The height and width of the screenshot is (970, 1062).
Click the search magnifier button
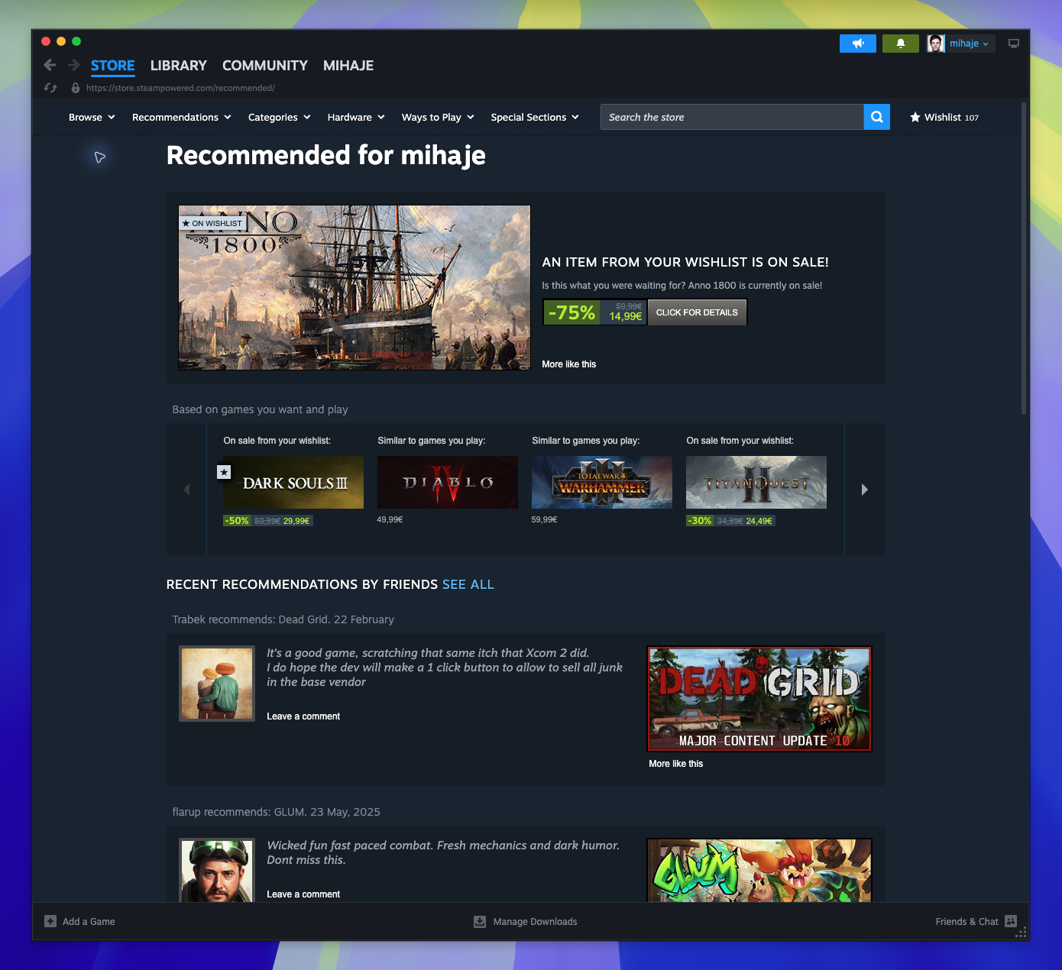(877, 117)
